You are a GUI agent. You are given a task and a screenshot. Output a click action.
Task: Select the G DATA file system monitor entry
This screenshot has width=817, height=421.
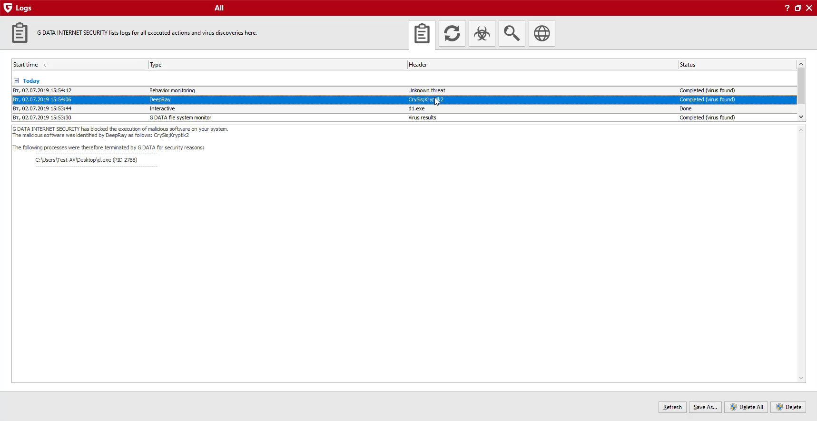coord(404,117)
